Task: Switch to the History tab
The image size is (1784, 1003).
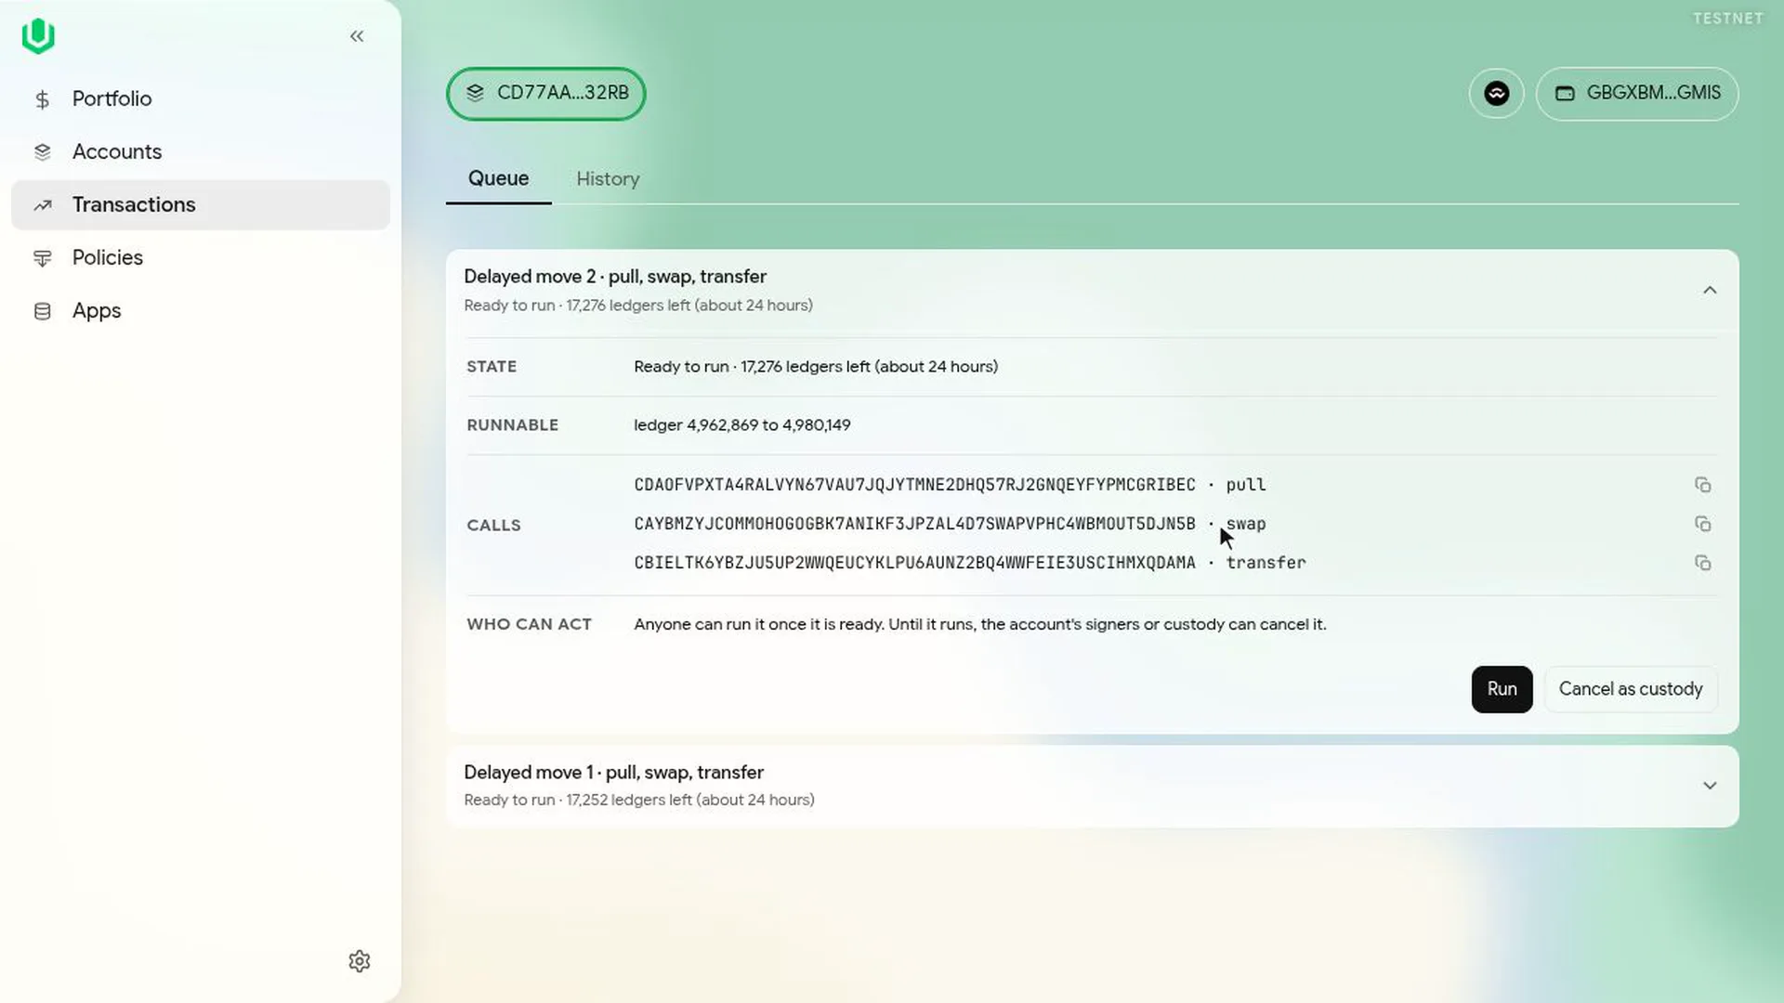Action: (x=608, y=178)
